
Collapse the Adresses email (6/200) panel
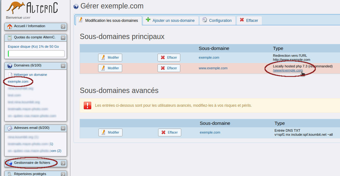tap(63, 128)
